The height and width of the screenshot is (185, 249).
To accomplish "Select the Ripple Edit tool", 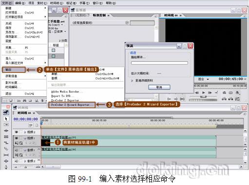I will [6, 130].
